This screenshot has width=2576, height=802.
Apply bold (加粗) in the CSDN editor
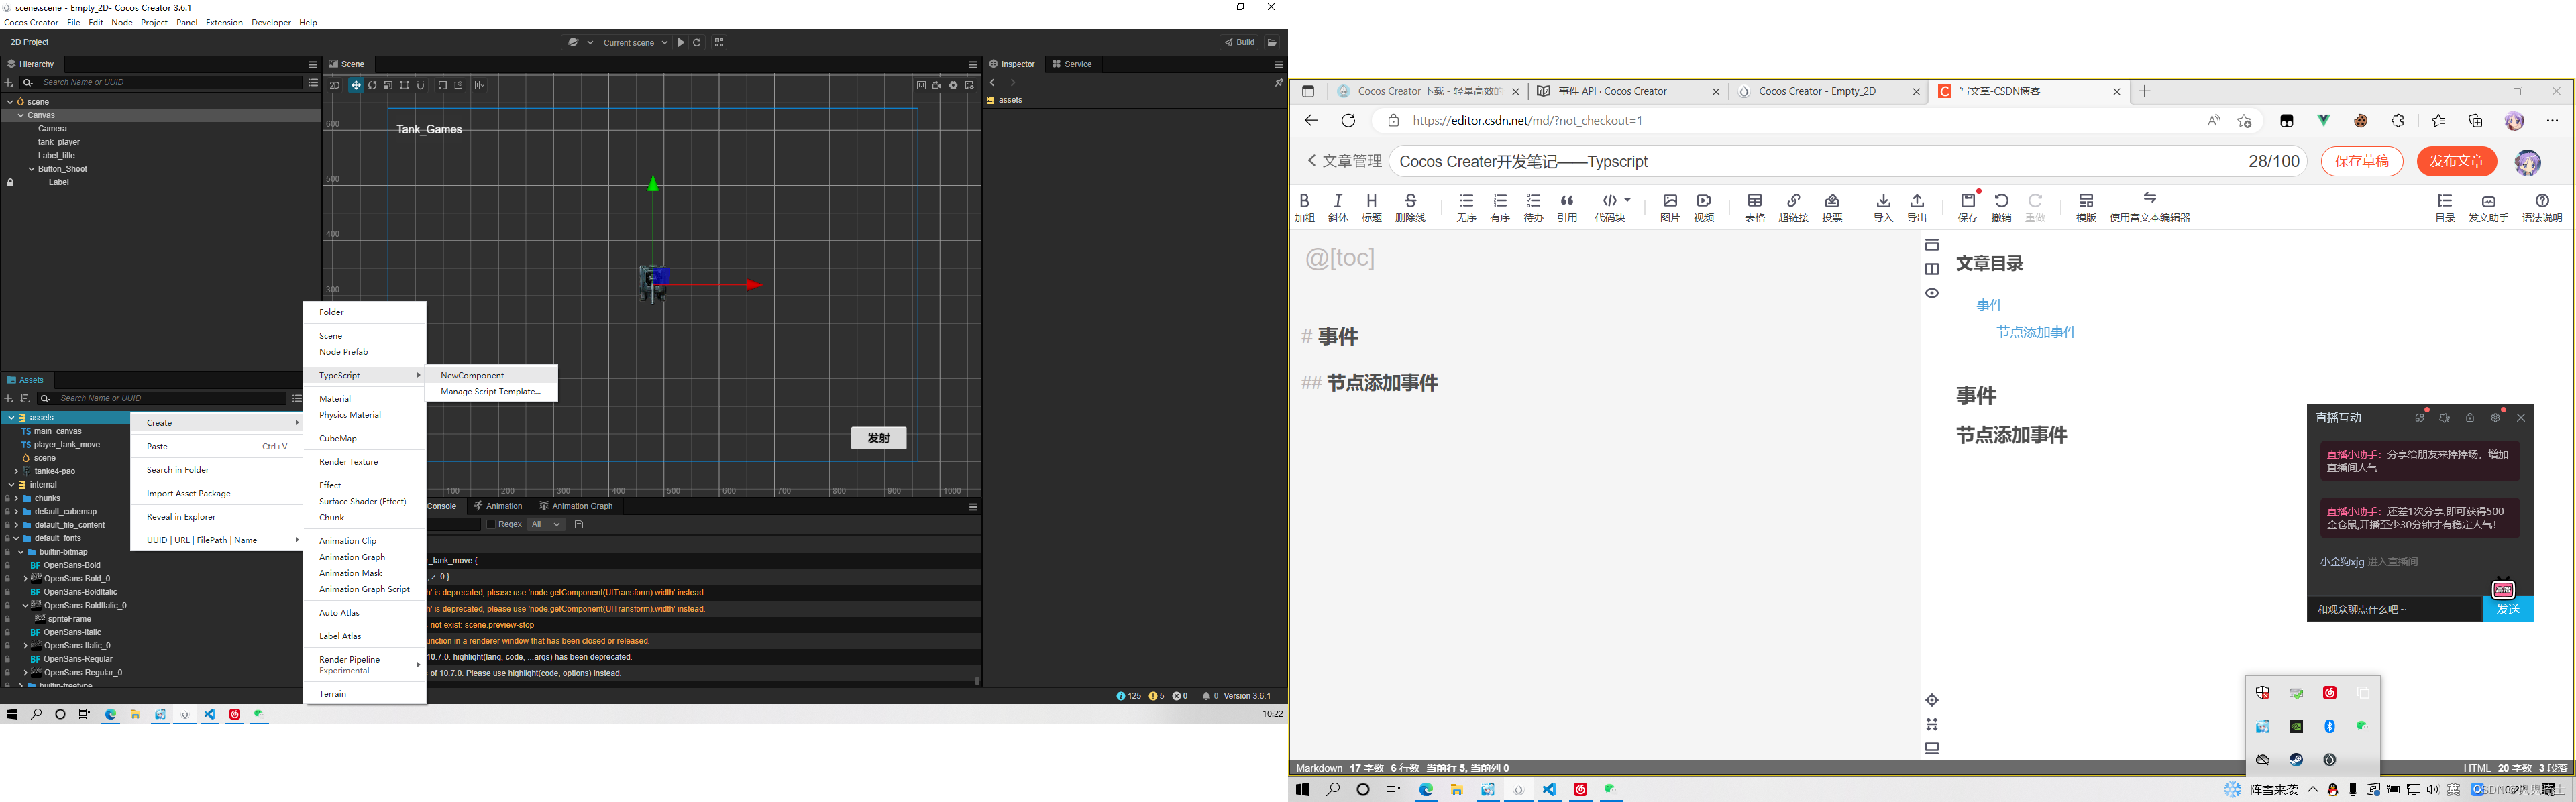pos(1304,207)
